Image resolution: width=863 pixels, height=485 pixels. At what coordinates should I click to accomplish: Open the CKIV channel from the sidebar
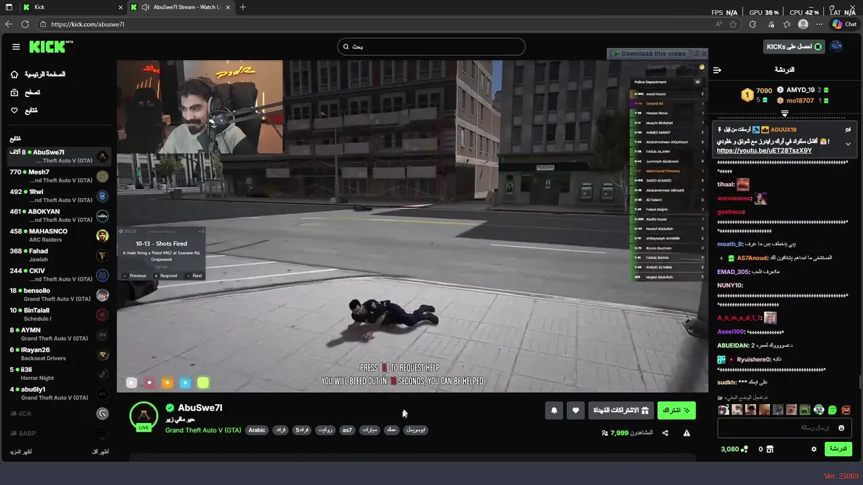point(59,275)
